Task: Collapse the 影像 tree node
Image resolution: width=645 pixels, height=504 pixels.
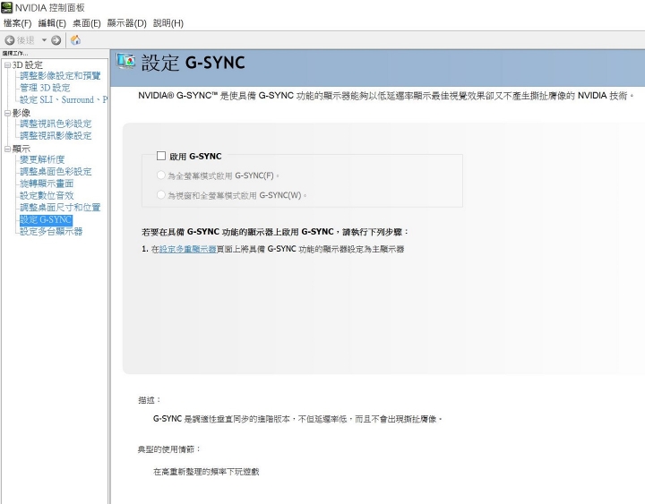Action: pyautogui.click(x=7, y=113)
